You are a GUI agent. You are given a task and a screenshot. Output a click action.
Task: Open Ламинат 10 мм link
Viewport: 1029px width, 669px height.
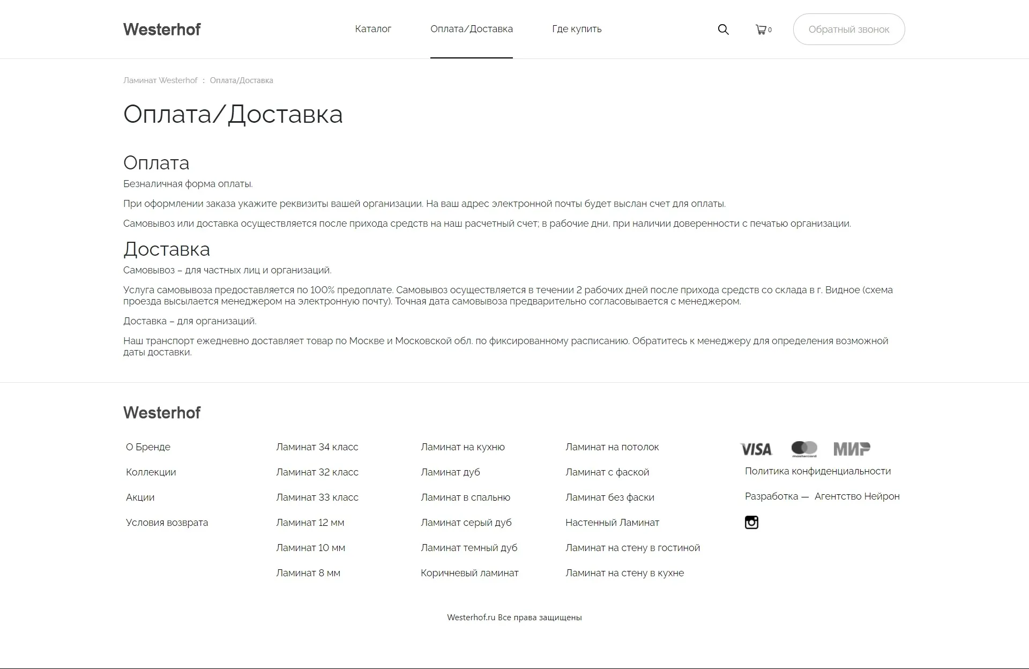click(x=310, y=548)
